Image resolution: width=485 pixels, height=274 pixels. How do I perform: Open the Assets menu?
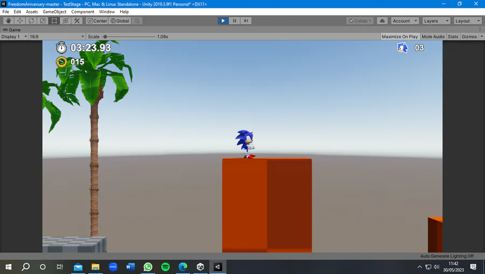(32, 12)
